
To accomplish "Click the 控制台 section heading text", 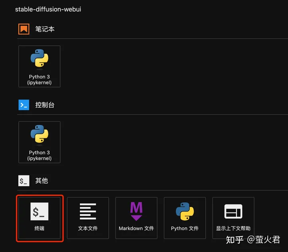I will coord(45,105).
